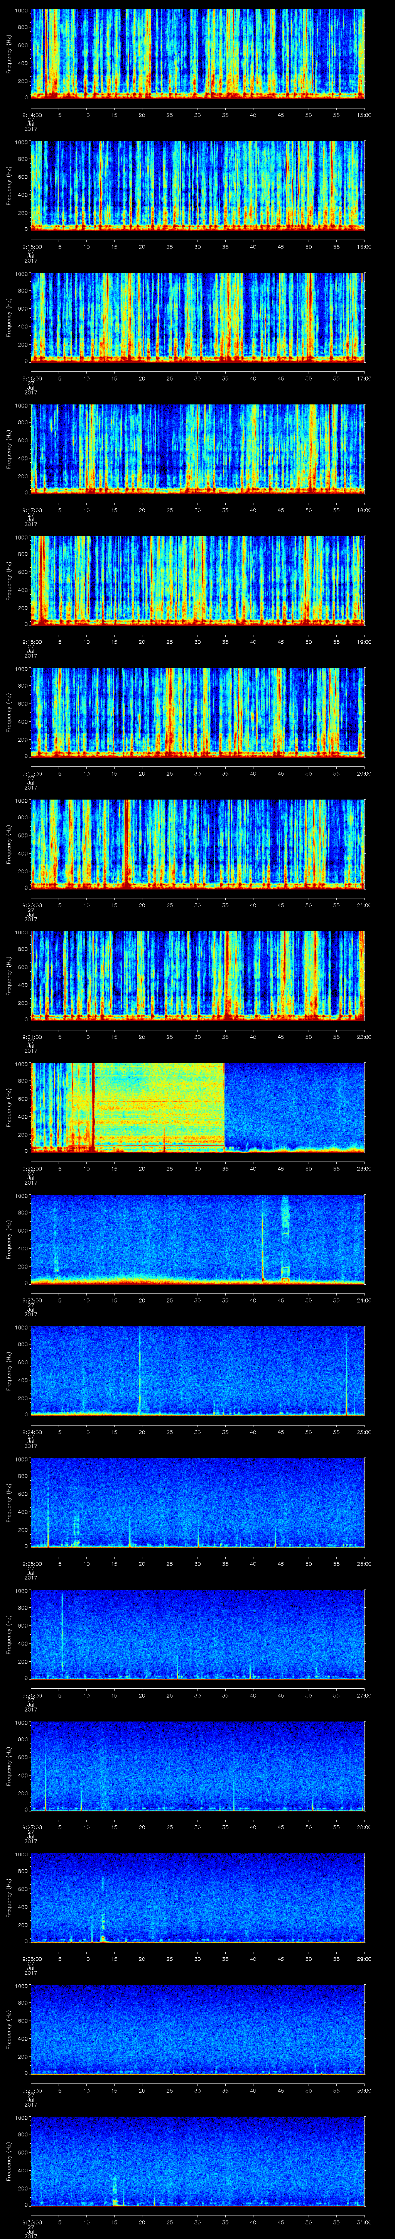Click the red spike near 17s in 9:20:00 panel
Screen dimensions: 395x2239
pos(128,843)
